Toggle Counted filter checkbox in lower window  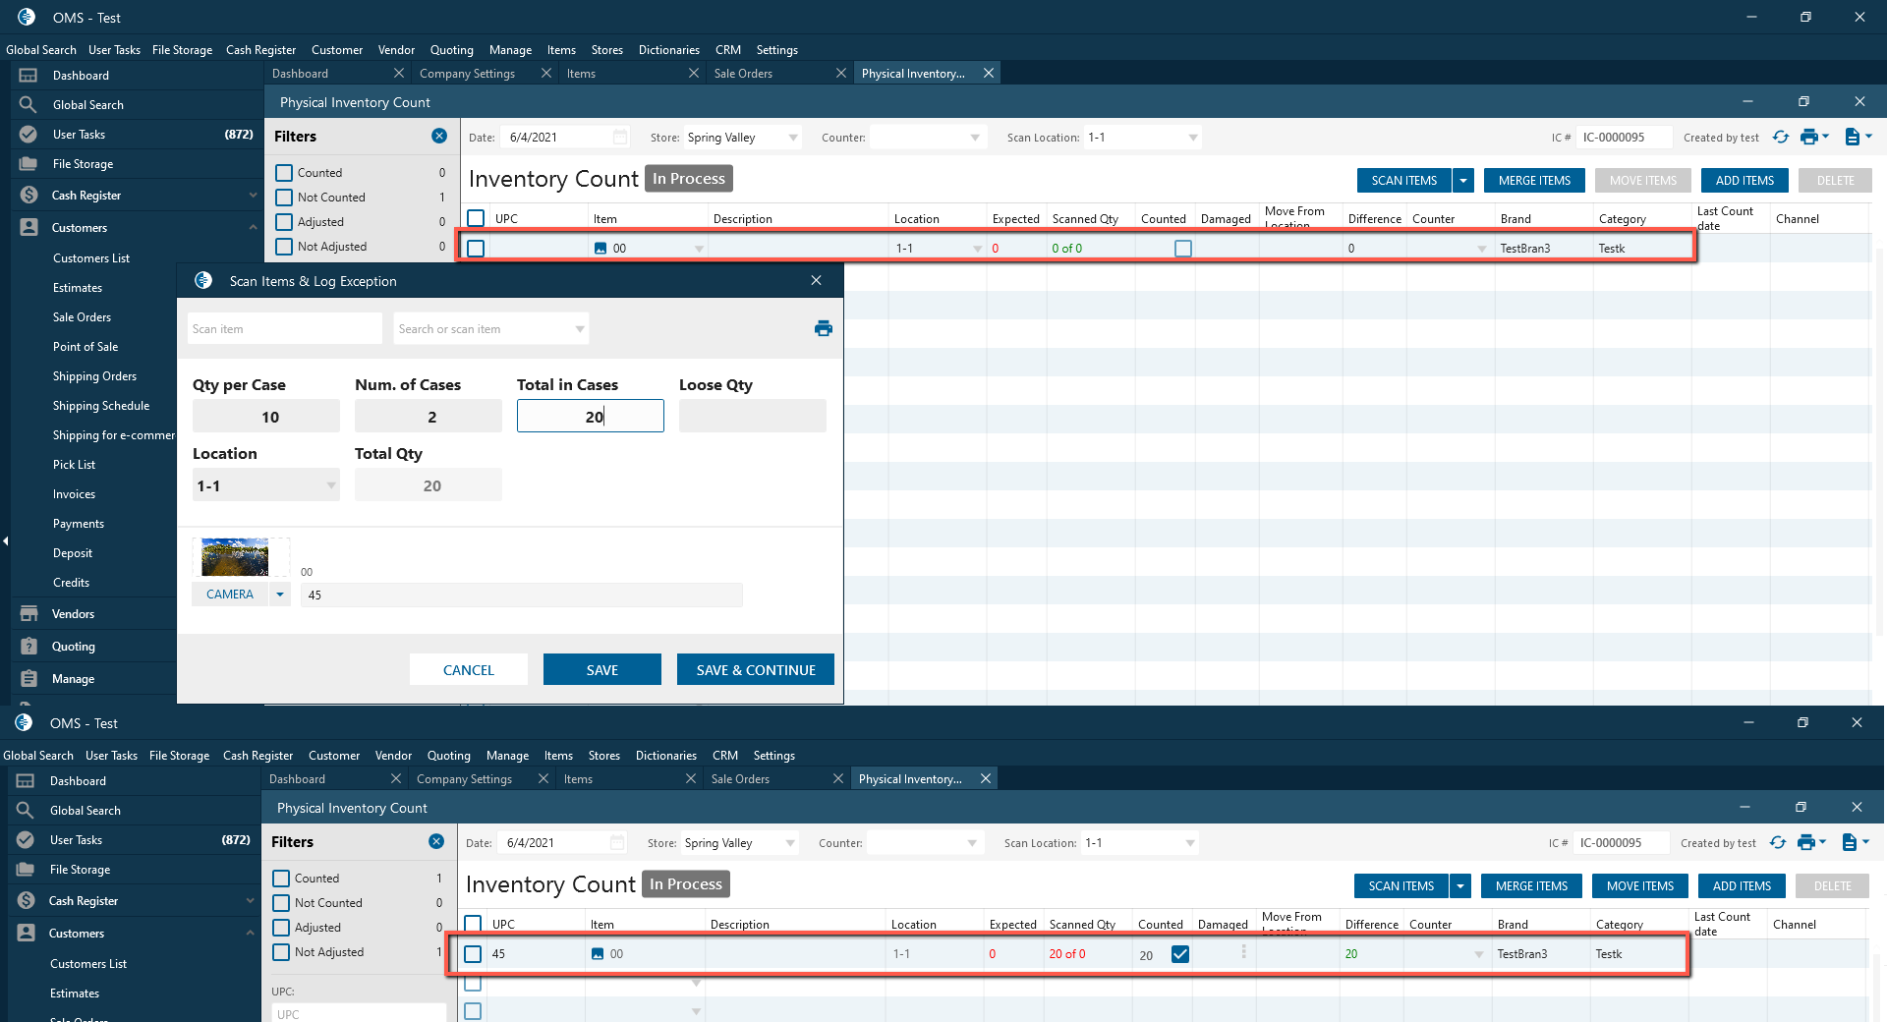coord(281,879)
